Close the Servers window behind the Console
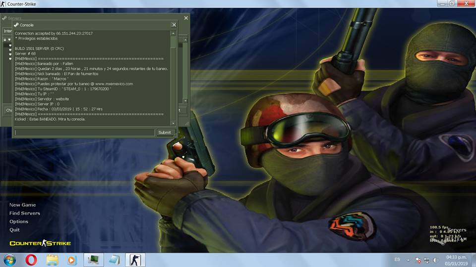This screenshot has height=267, width=476. [x=186, y=18]
